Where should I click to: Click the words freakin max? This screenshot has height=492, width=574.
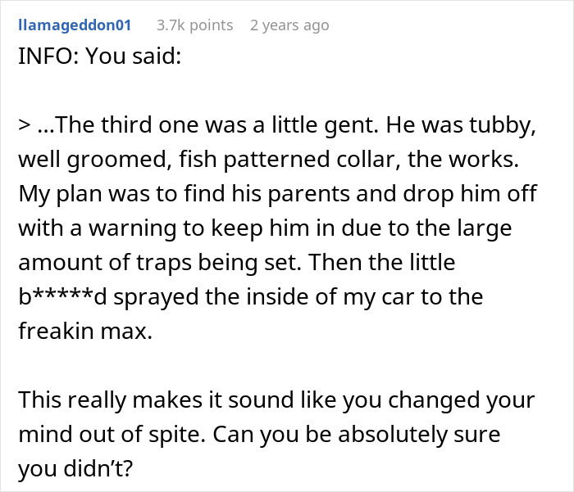pos(85,331)
